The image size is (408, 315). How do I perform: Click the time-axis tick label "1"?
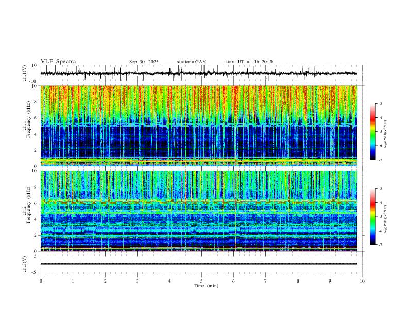coord(73,281)
